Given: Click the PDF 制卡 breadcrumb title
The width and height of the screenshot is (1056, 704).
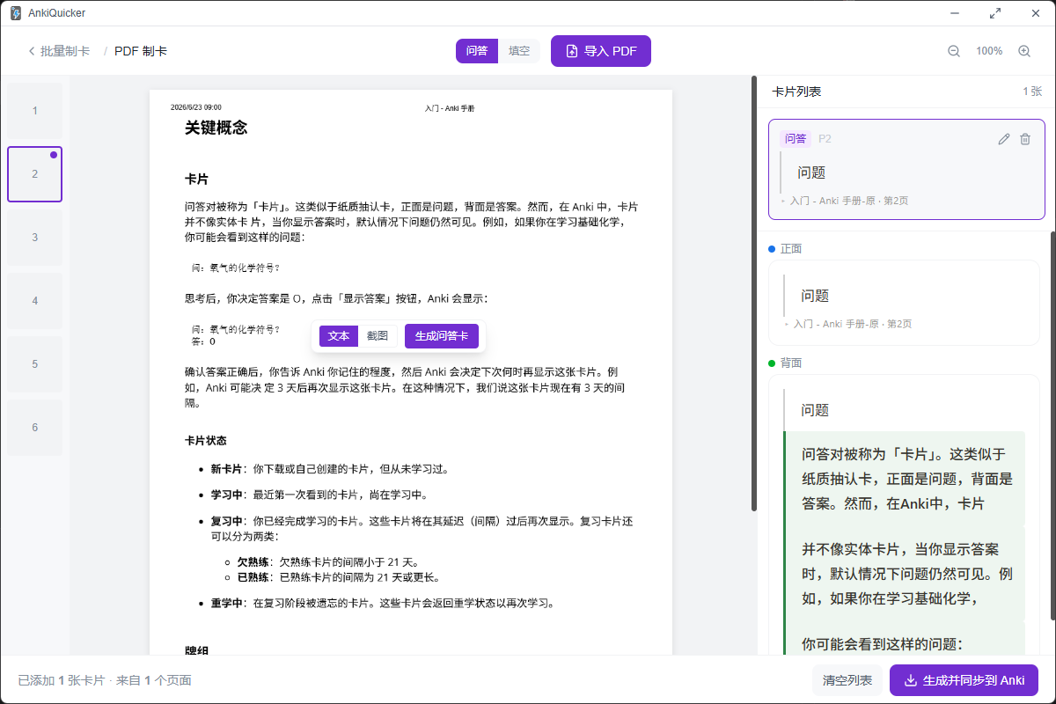Looking at the screenshot, I should point(141,51).
